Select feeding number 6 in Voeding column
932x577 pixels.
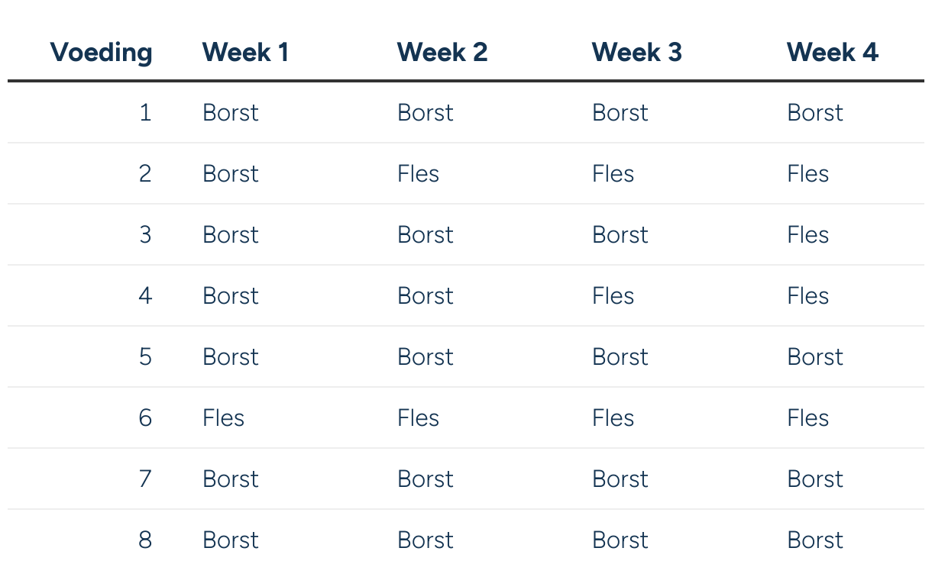click(145, 418)
